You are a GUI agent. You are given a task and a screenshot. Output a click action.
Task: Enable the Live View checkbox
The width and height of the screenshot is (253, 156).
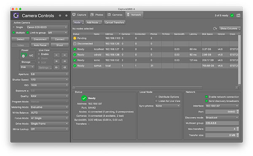[39, 54]
